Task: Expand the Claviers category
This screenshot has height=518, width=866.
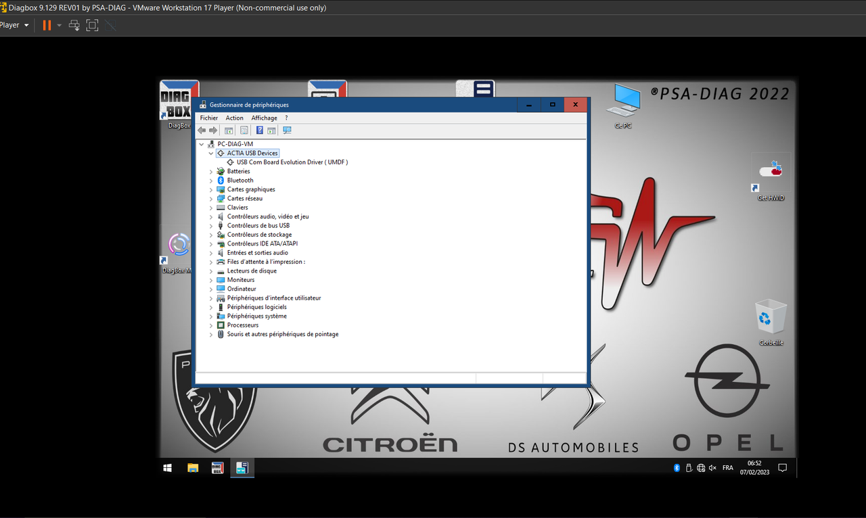Action: click(x=211, y=208)
